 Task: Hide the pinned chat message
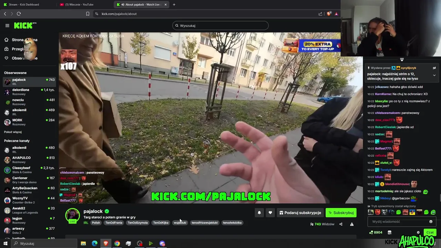434,68
